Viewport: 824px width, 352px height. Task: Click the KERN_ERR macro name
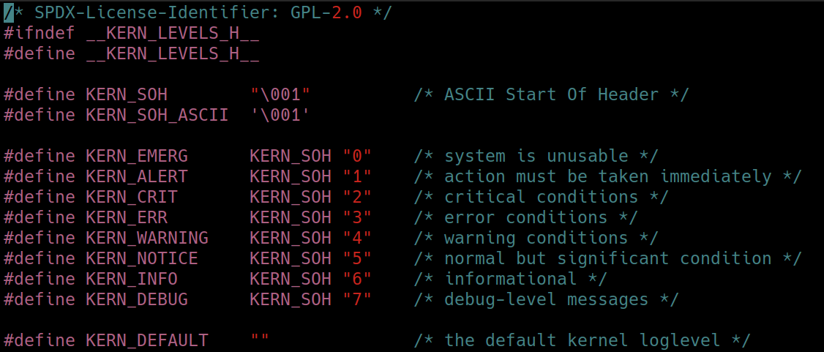click(x=126, y=218)
